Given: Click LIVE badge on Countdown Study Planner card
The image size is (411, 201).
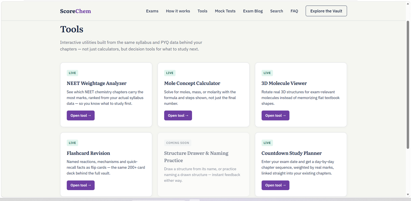Looking at the screenshot, I should (267, 143).
